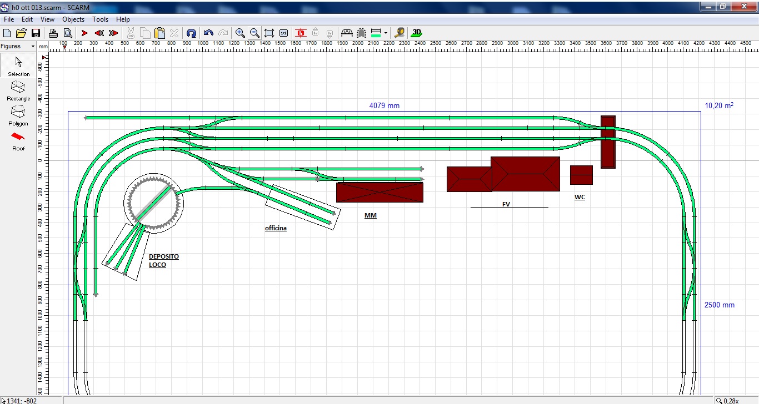Save the layout with the floppy icon
759x404 pixels.
point(36,33)
